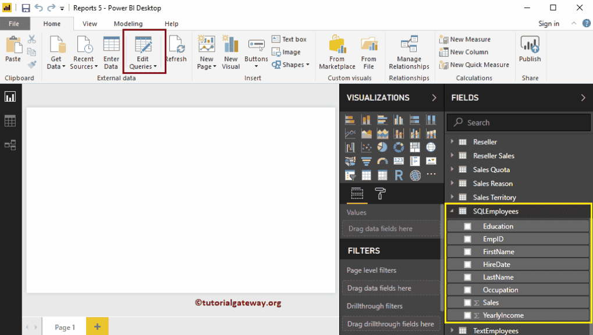Import more custom visuals ellipsis
593x335 pixels.
[x=431, y=174]
